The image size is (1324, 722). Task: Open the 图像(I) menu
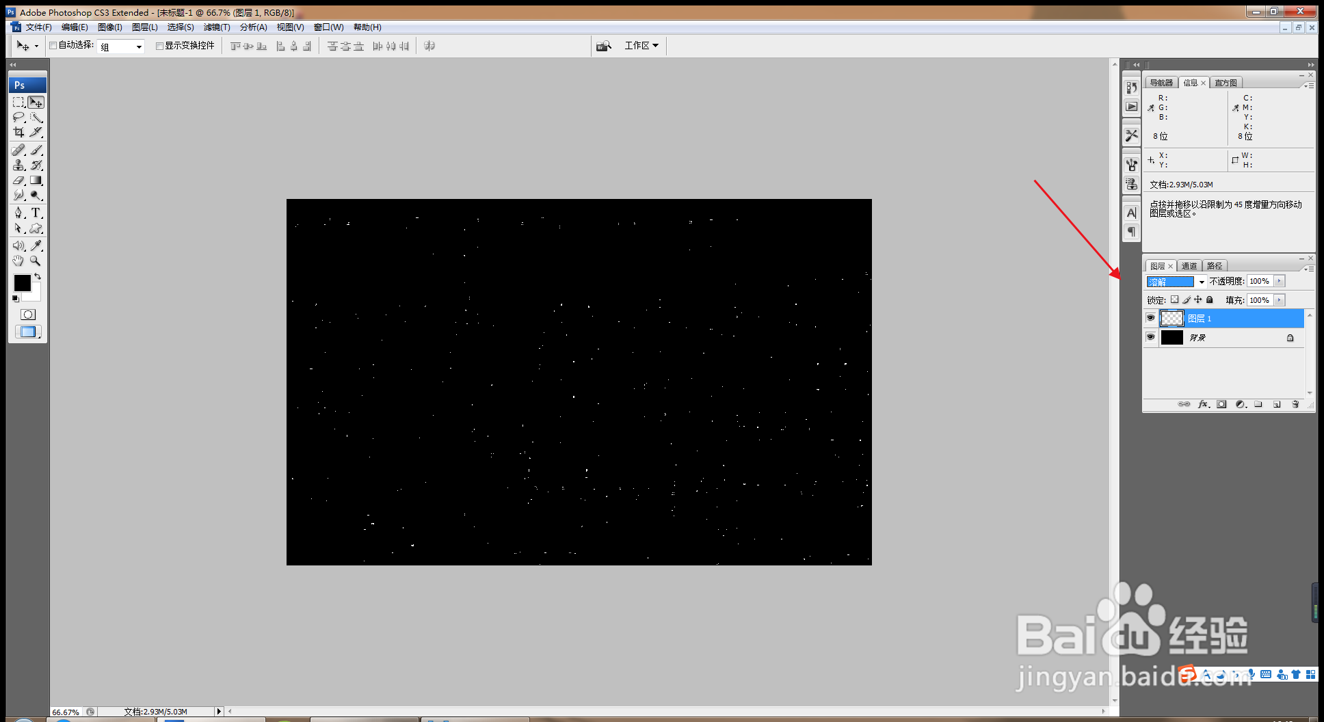click(x=109, y=27)
